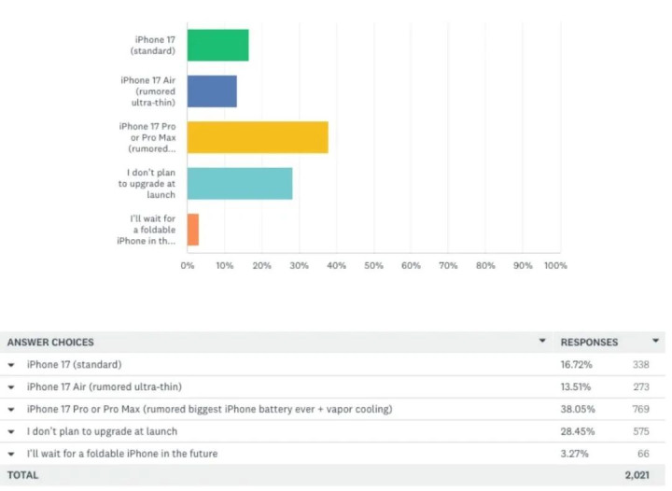Click the blue iPhone 17 Air bar
The width and height of the screenshot is (672, 491).
click(212, 91)
